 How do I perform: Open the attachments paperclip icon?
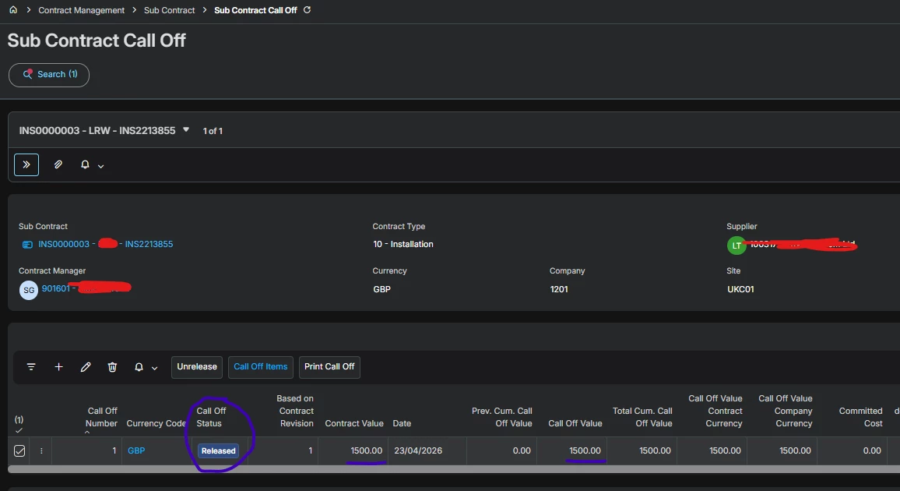coord(58,165)
